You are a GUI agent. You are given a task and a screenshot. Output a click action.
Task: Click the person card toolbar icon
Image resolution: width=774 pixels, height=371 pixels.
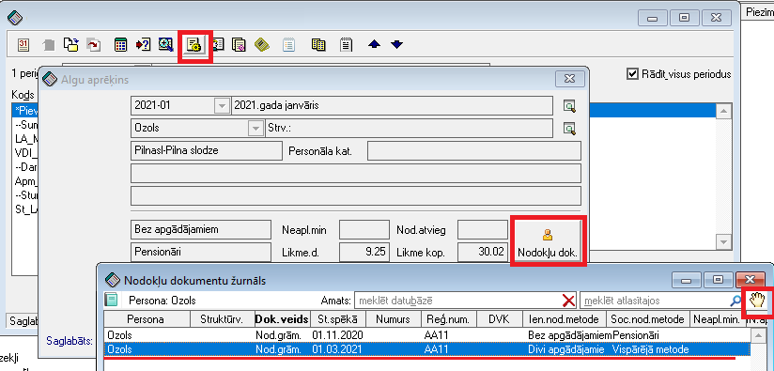click(x=218, y=45)
